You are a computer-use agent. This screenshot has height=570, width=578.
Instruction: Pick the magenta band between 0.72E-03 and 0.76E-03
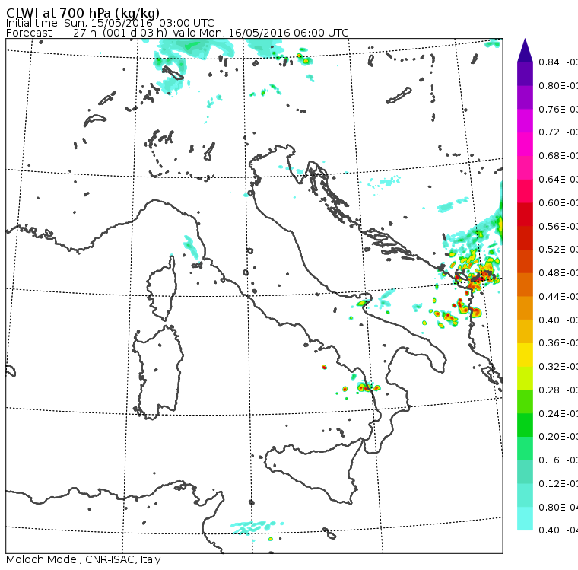525,121
